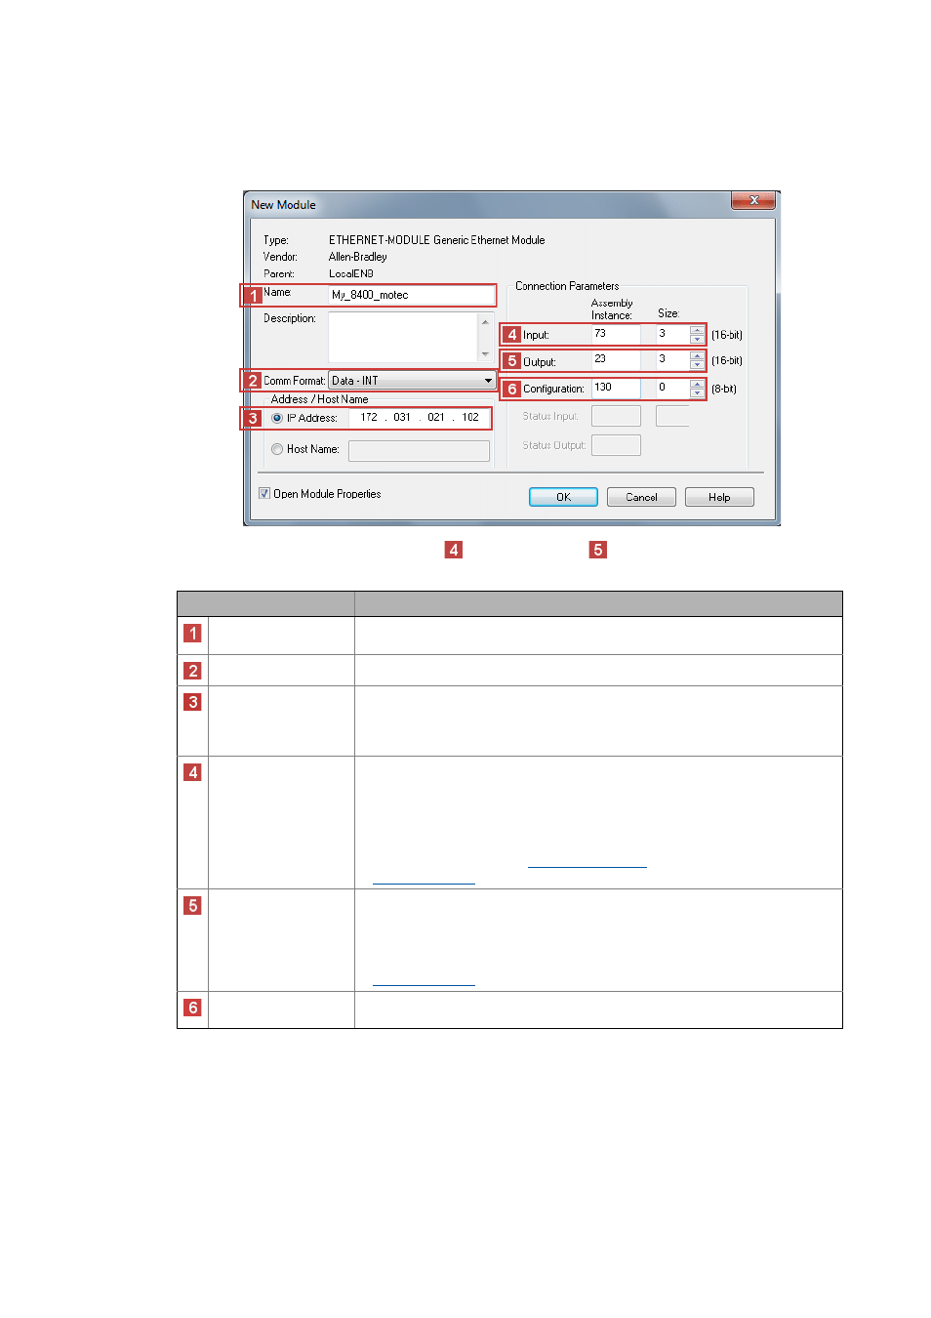This screenshot has width=931, height=1318.
Task: Click the red marker 4 below dialog
Action: pyautogui.click(x=454, y=550)
